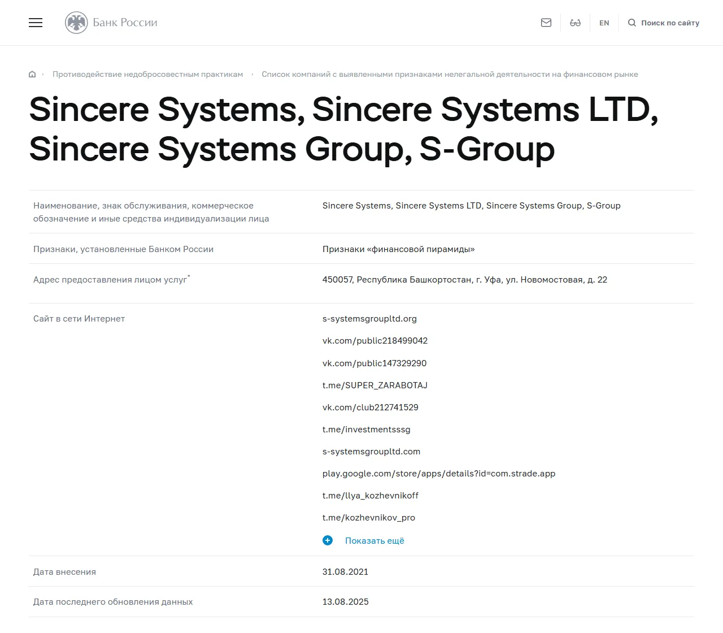Image resolution: width=723 pixels, height=633 pixels.
Task: Enable visually impaired version glasses icon
Action: click(x=576, y=23)
